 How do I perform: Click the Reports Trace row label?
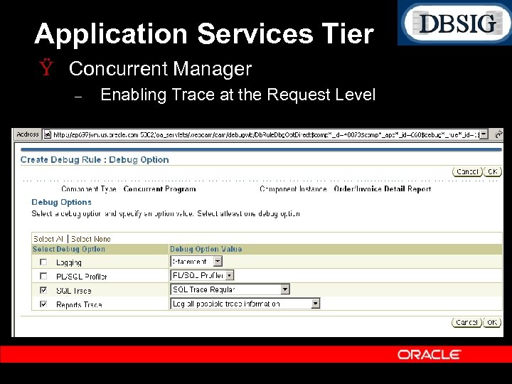tap(79, 304)
